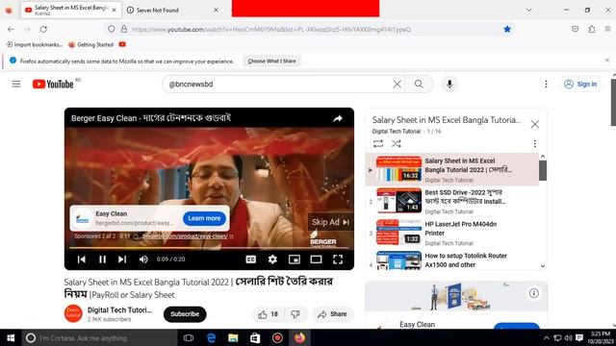The height and width of the screenshot is (346, 616).
Task: Mute the video volume
Action: [x=143, y=259]
